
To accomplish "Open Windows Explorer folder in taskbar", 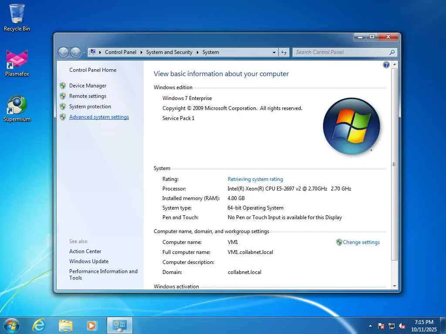I will [65, 325].
